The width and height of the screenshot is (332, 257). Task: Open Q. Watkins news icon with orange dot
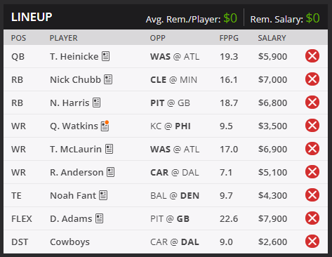pos(105,126)
